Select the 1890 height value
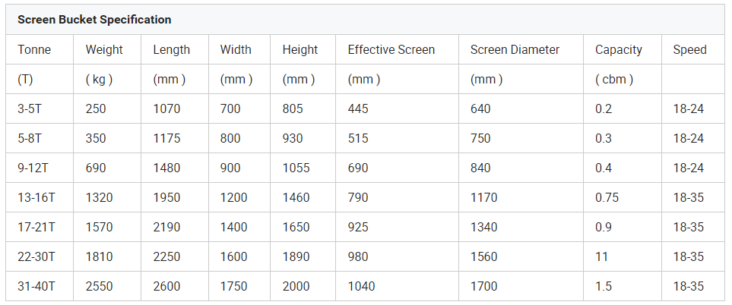 click(x=296, y=256)
